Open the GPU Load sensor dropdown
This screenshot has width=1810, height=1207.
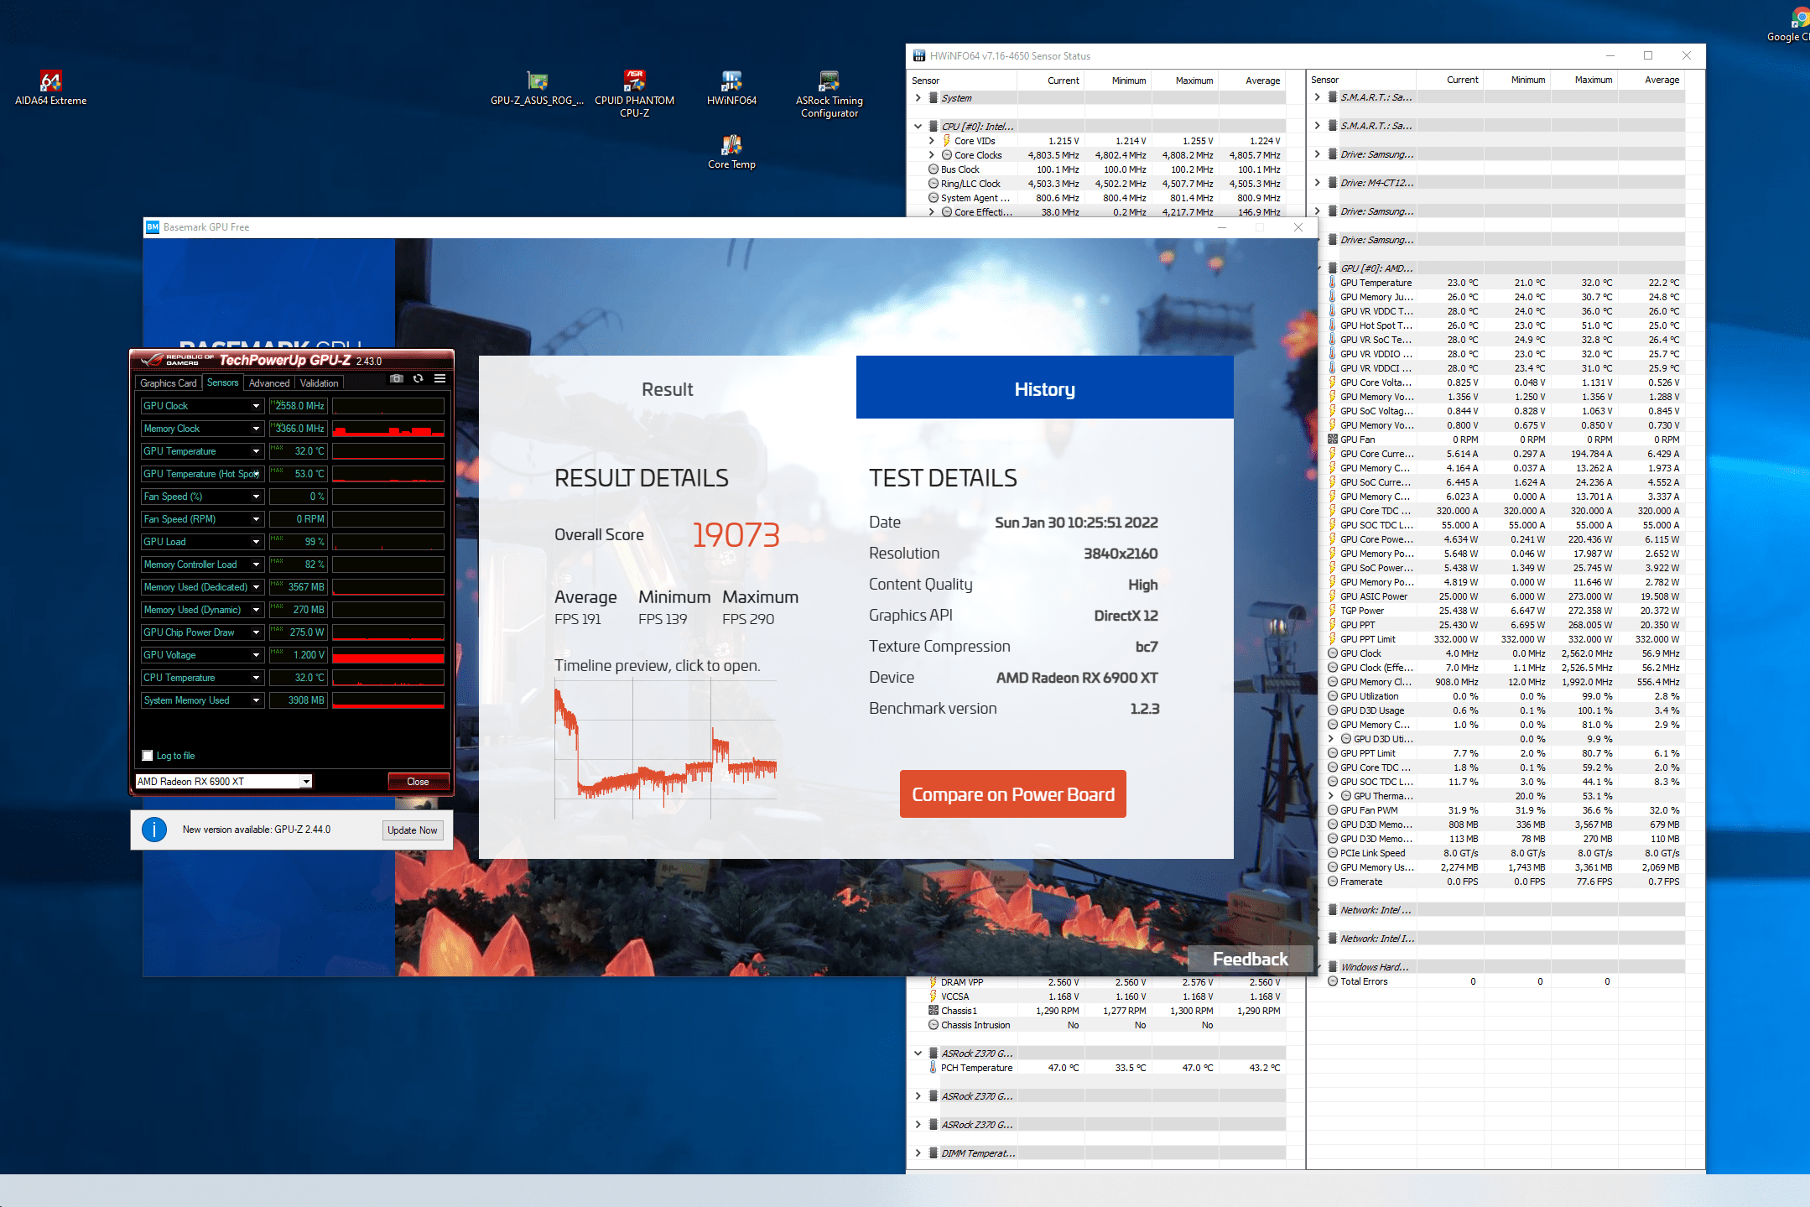pos(256,542)
